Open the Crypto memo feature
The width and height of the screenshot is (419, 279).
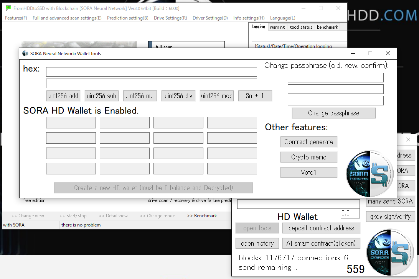[308, 157]
